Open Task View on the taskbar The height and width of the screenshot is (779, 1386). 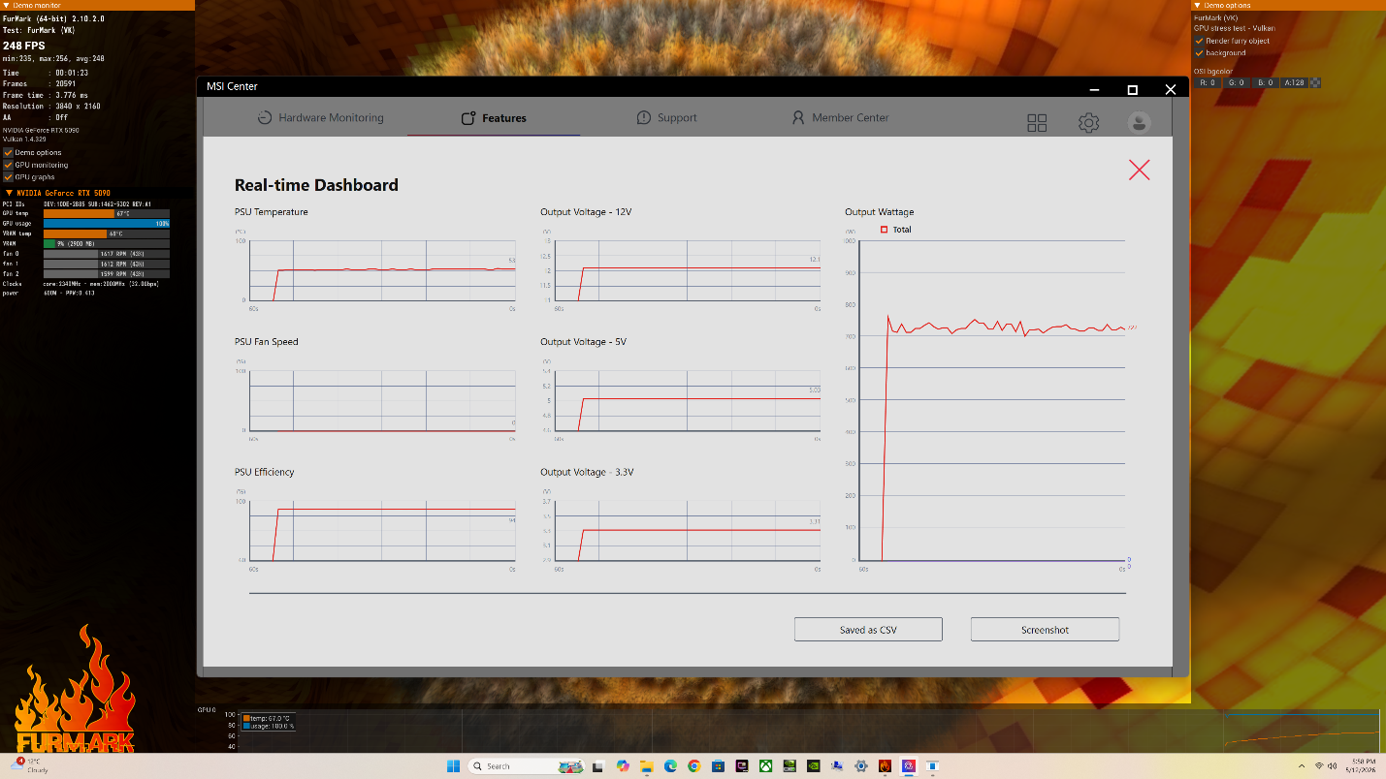pyautogui.click(x=597, y=766)
